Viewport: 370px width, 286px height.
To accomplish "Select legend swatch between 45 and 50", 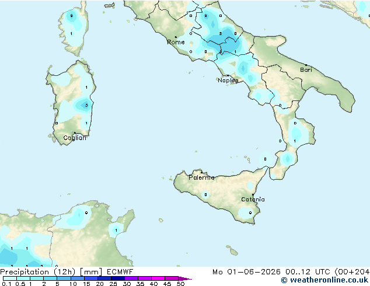I will 172,278.
